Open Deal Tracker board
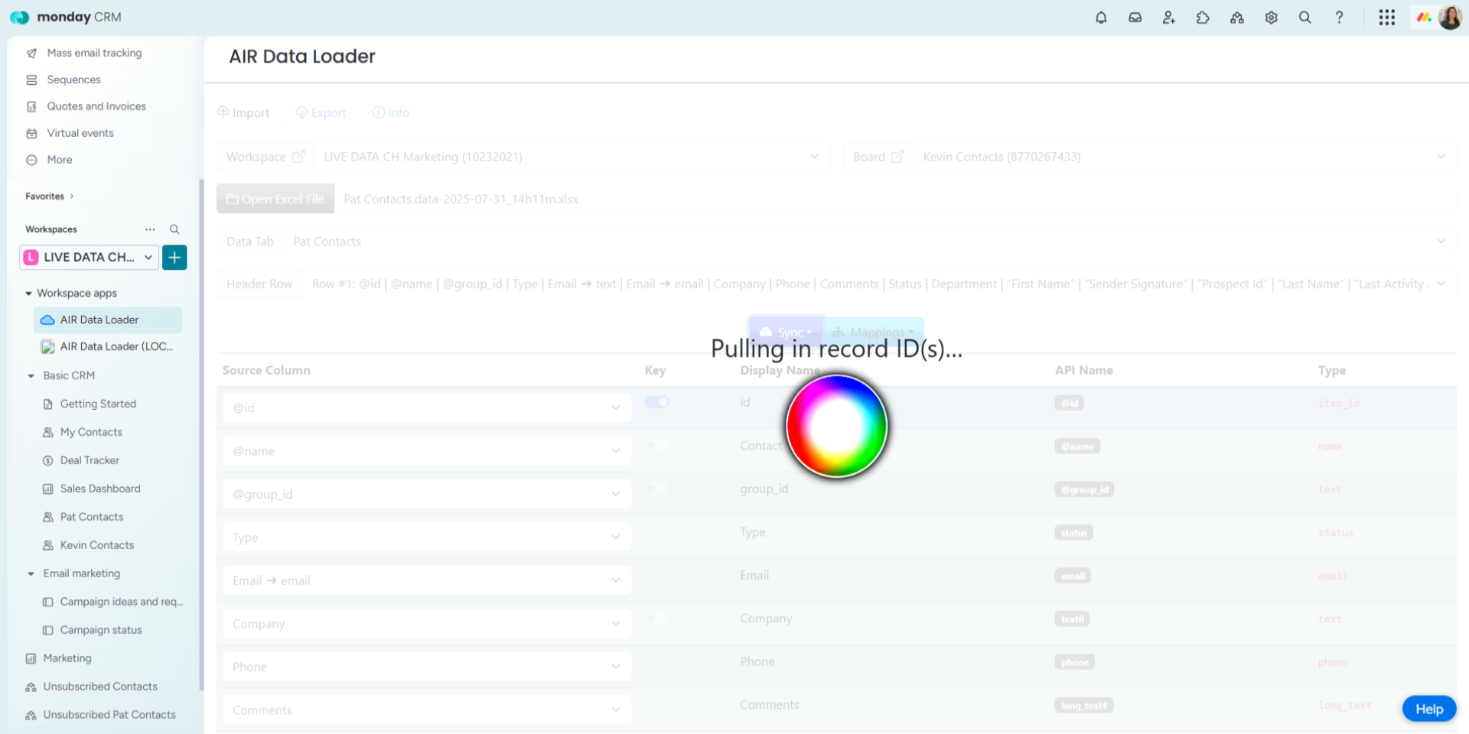The width and height of the screenshot is (1469, 734). [x=90, y=460]
